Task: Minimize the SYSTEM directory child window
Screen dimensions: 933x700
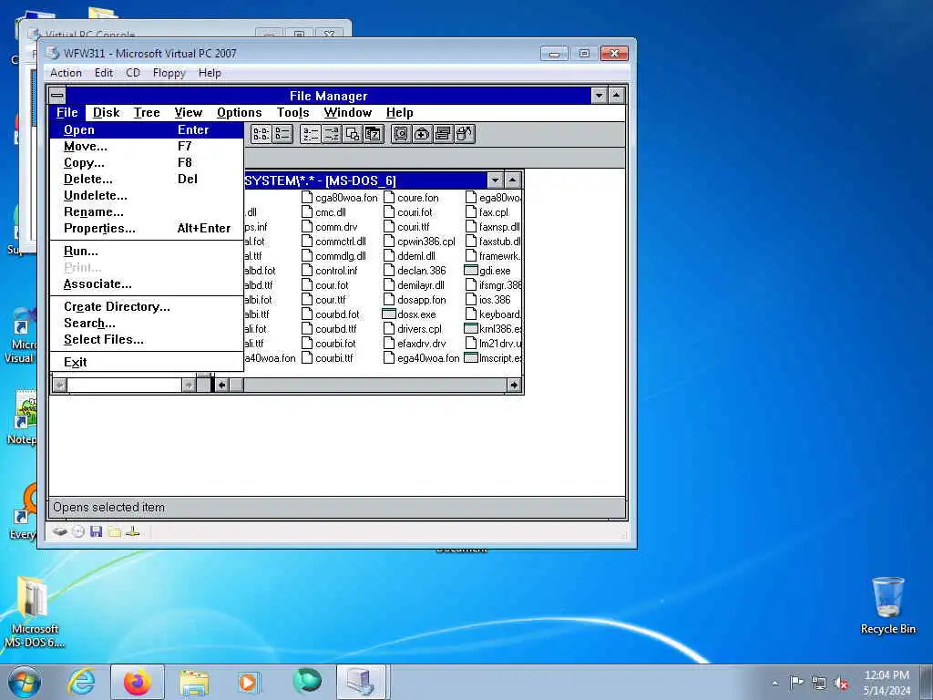Action: click(495, 180)
